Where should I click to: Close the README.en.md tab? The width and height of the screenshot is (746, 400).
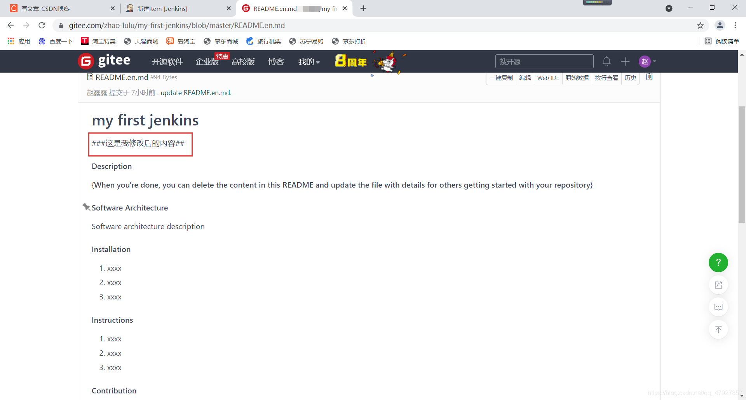345,8
